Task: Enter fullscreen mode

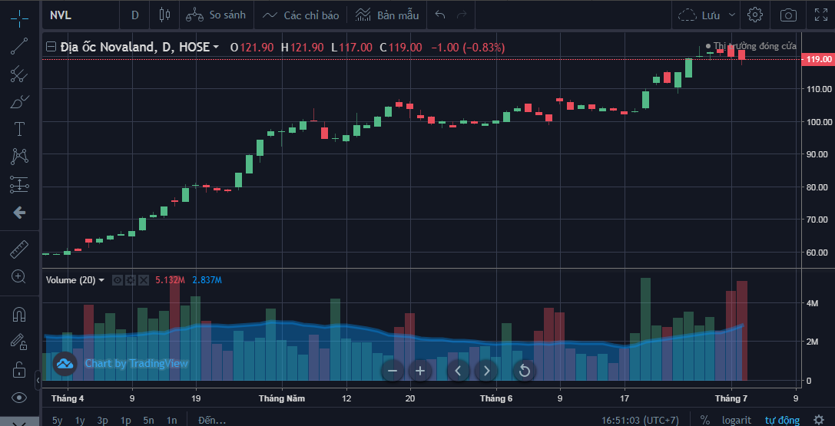Action: tap(821, 15)
